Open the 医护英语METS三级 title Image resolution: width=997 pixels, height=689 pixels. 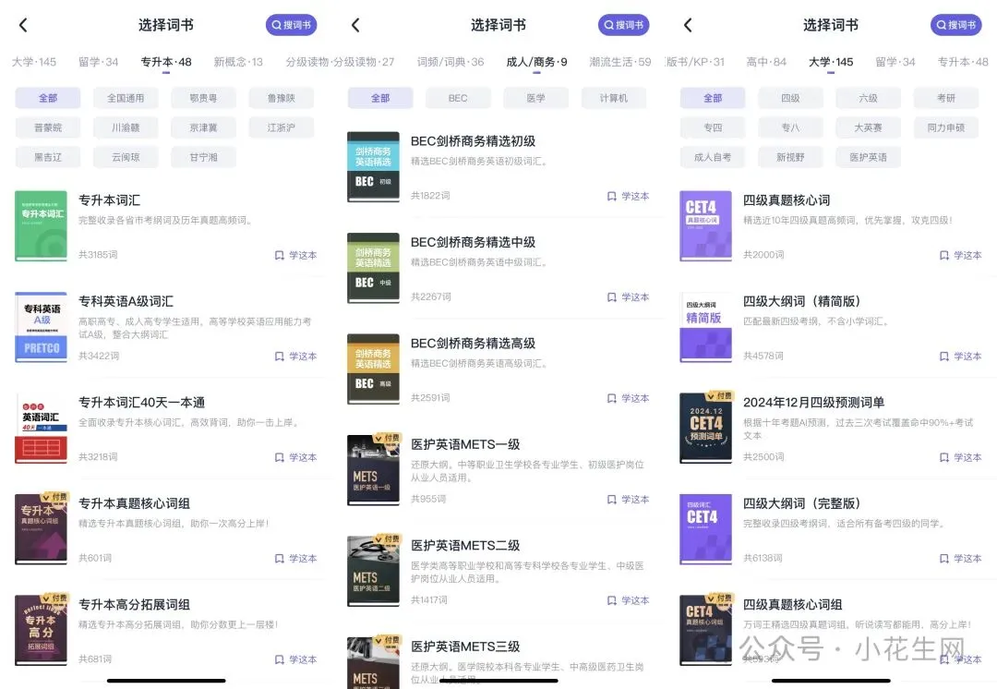click(465, 647)
